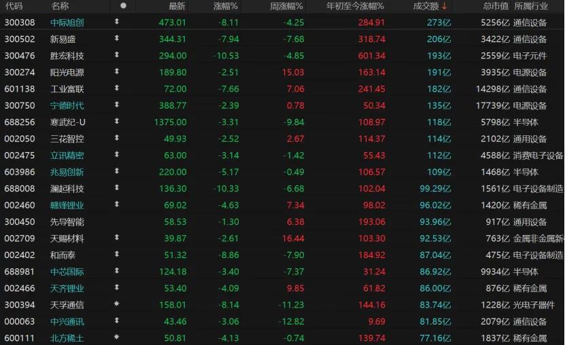Click the marker icon in the 澜起科技 row
This screenshot has width=565, height=345.
point(117,187)
